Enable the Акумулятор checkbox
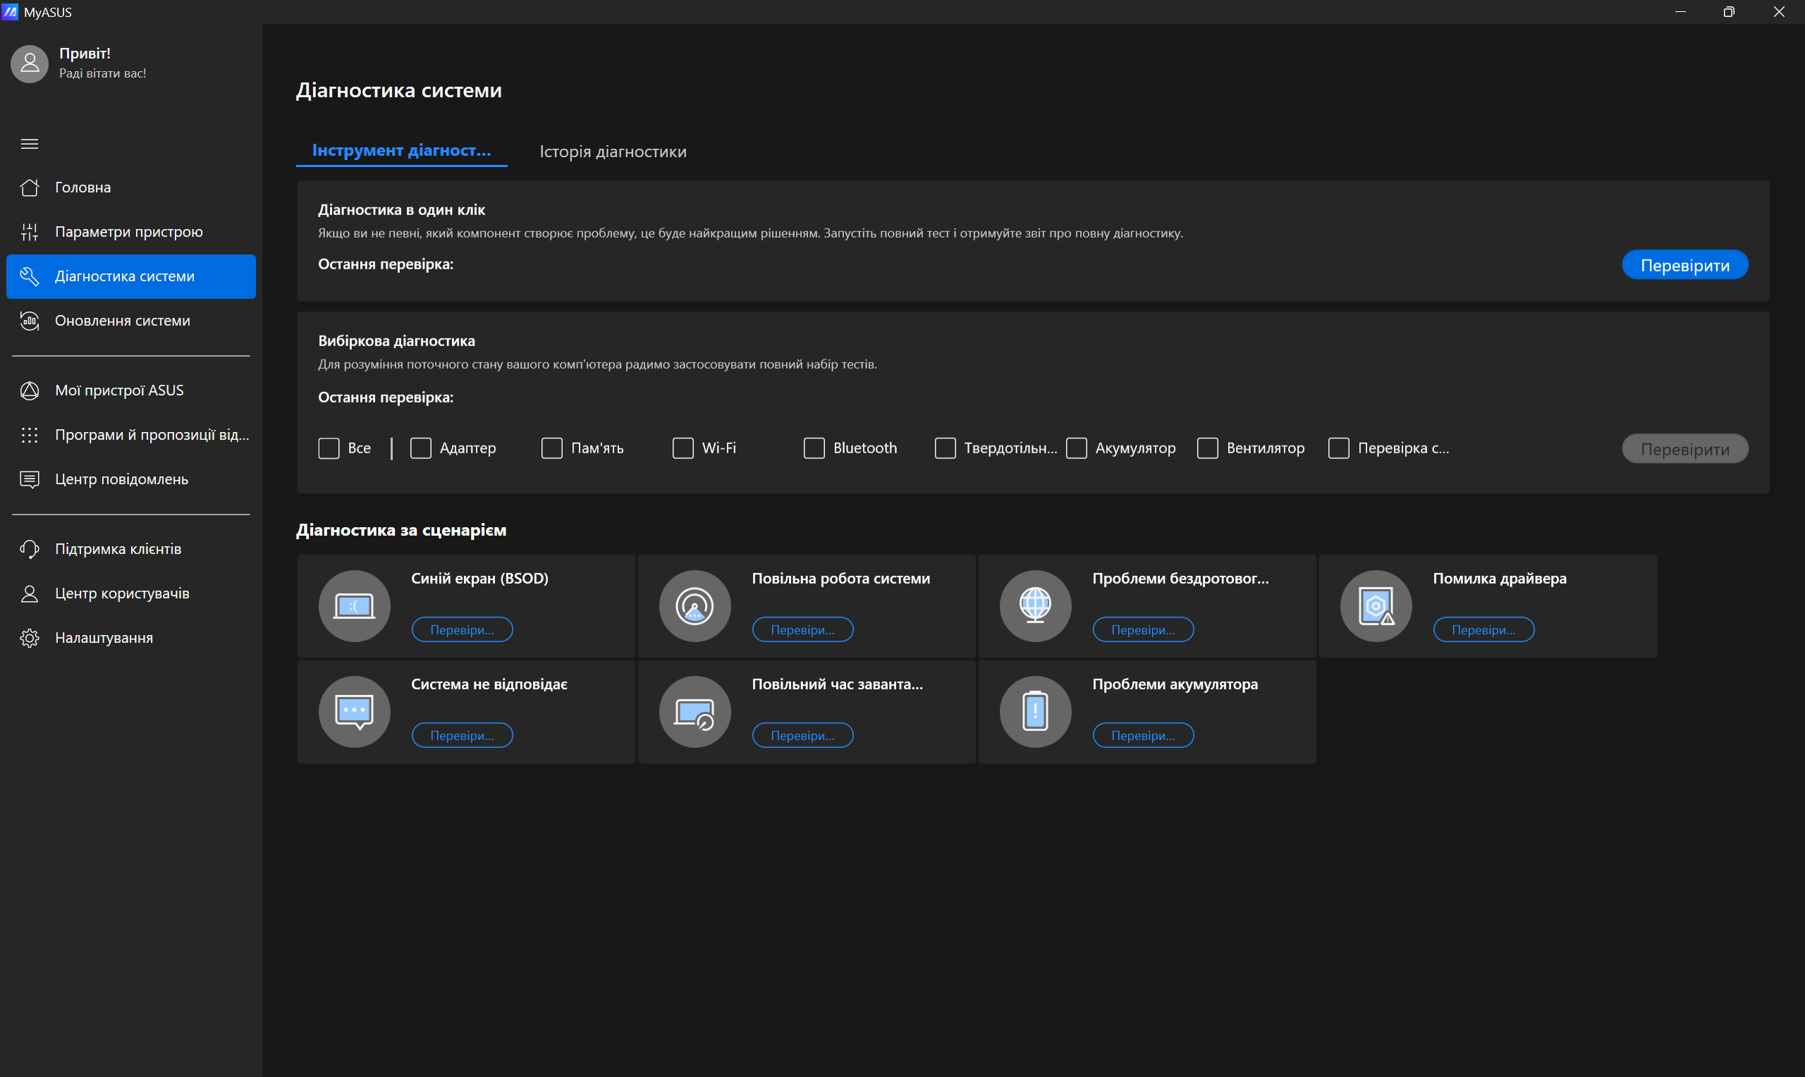1805x1077 pixels. point(1077,448)
